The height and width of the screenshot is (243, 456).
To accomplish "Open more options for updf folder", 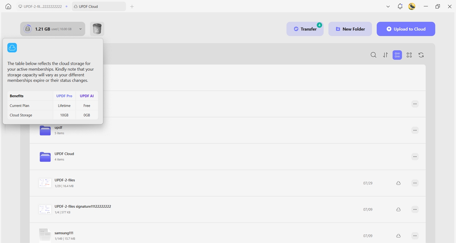I will 415,130.
